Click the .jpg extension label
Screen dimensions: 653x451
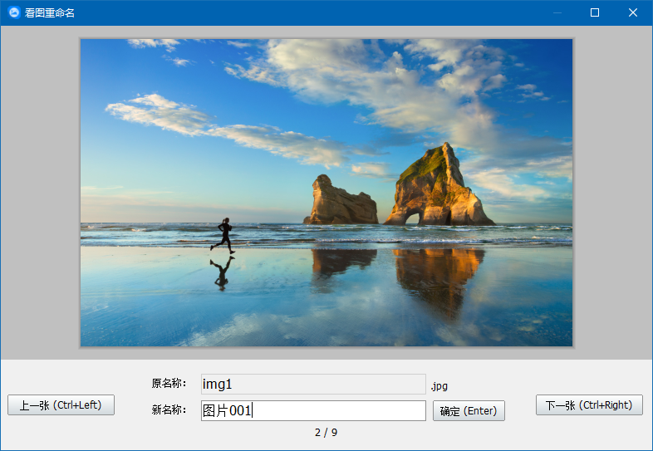[439, 386]
